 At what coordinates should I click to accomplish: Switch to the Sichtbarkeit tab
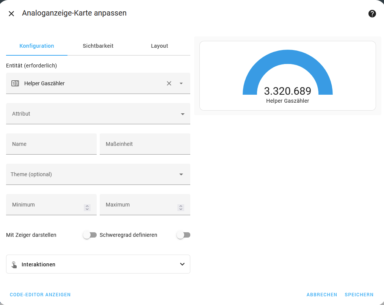(98, 46)
